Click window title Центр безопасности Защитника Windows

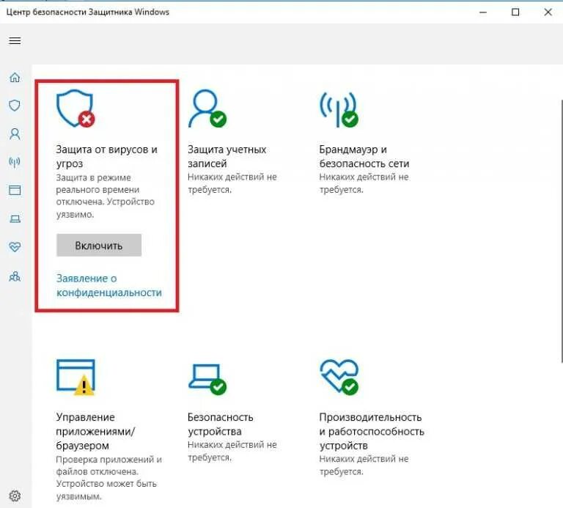(88, 12)
